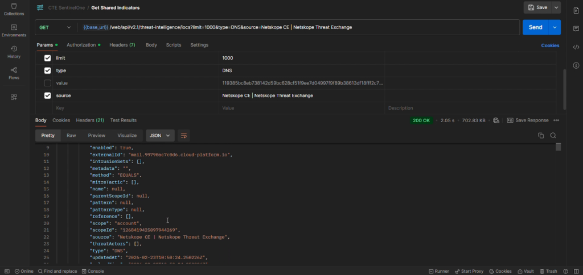Click the Online status indicator
The width and height of the screenshot is (583, 275).
tap(24, 271)
